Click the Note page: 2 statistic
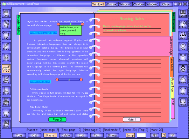 click(x=92, y=130)
